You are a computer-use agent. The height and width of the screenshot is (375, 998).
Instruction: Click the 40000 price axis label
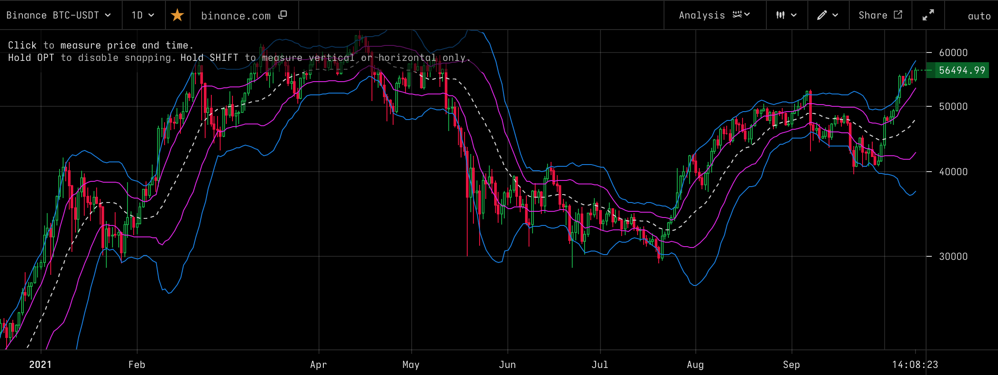(953, 172)
